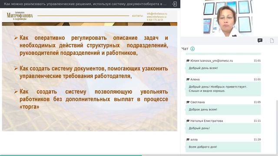Image resolution: width=278 pixels, height=156 pixels.
Task: Select Наталья Елистратова's message 'Добрый день!'
Action: pos(223,128)
